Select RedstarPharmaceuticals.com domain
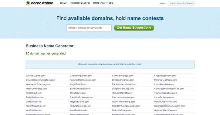 [x=126, y=106]
